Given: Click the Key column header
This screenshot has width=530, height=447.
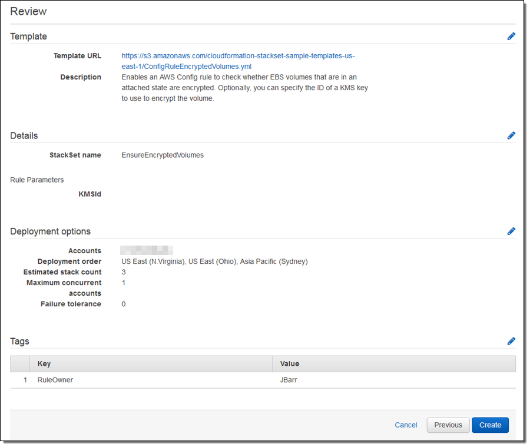Looking at the screenshot, I should (x=44, y=364).
